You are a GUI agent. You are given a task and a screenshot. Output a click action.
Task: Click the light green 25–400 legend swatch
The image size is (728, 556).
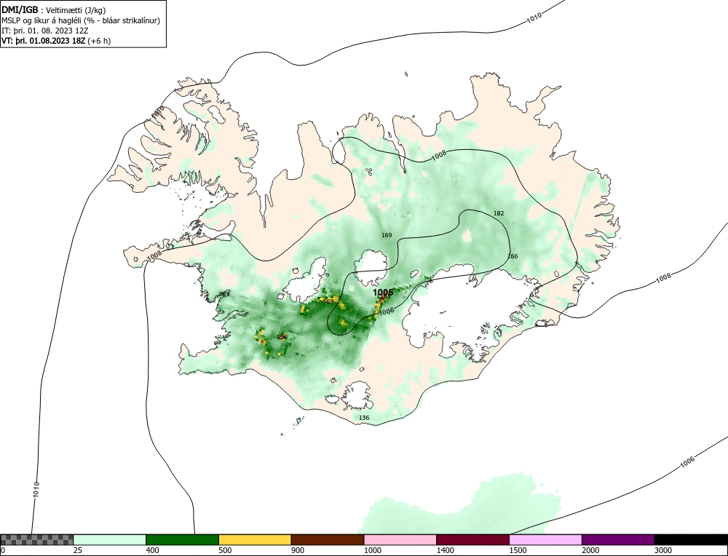[x=110, y=539]
